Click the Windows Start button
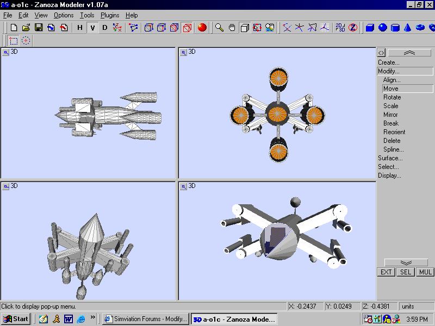 pos(16,319)
